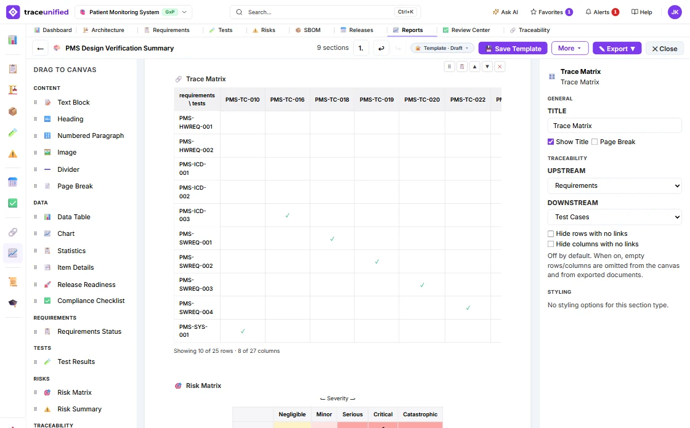
Task: Click the PMS-TC-016 column header
Action: [x=287, y=99]
